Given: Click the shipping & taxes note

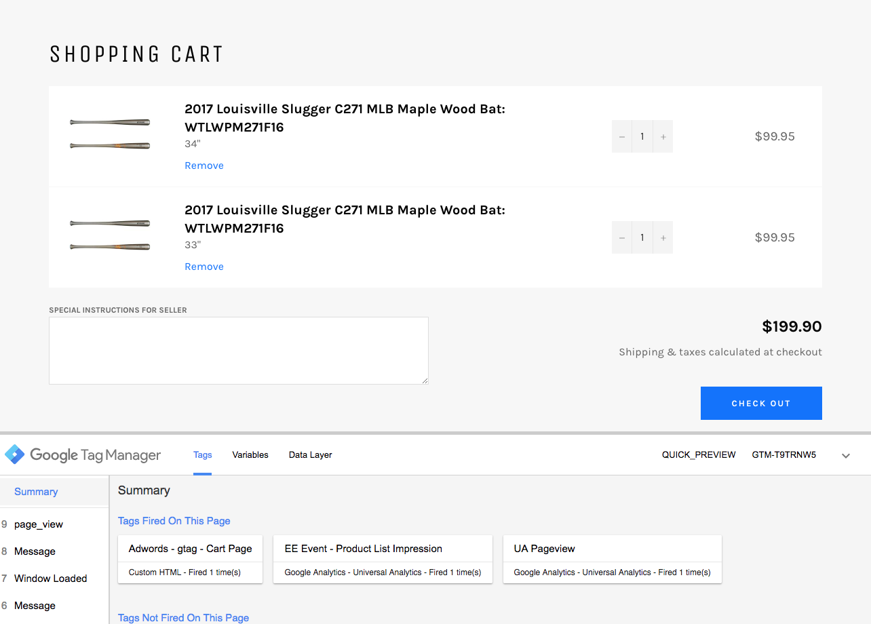Looking at the screenshot, I should click(x=720, y=352).
